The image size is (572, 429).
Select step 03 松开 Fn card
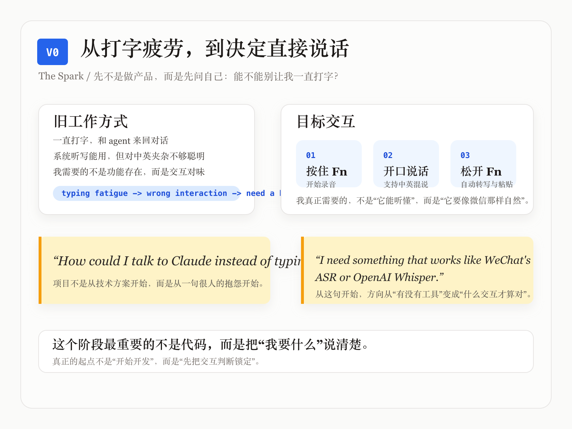point(483,164)
